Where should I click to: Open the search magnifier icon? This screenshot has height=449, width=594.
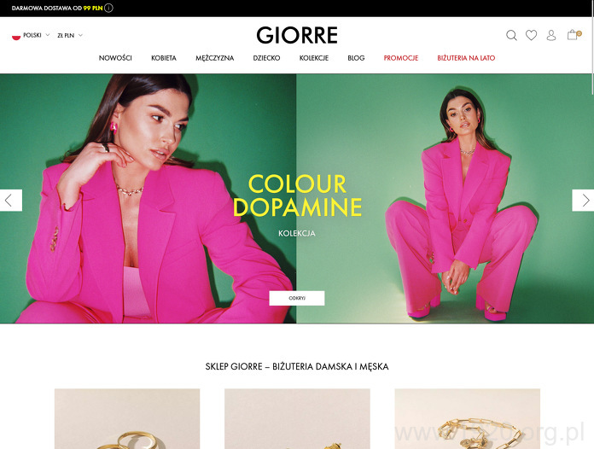click(x=511, y=35)
